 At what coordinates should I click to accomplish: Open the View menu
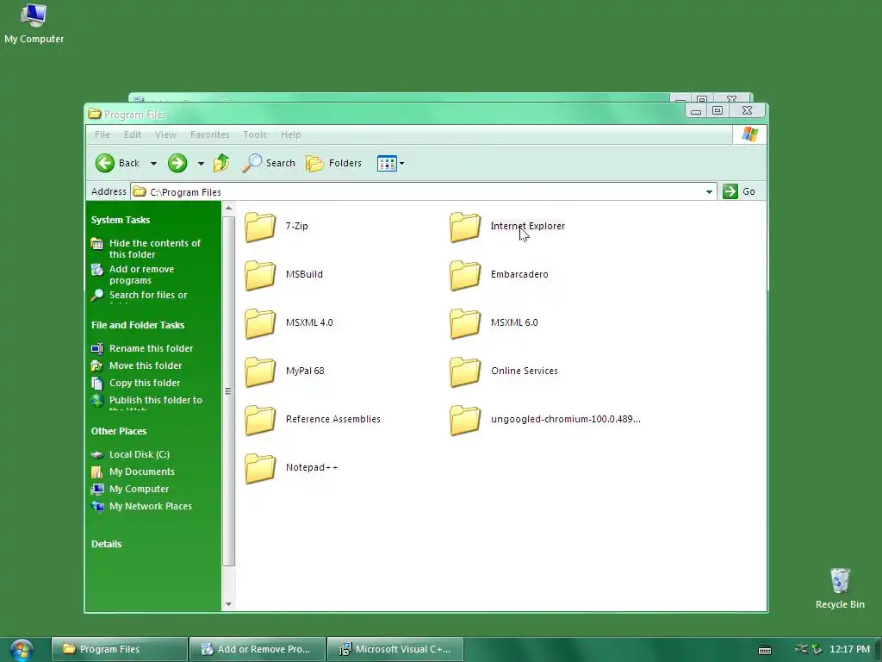[x=165, y=134]
